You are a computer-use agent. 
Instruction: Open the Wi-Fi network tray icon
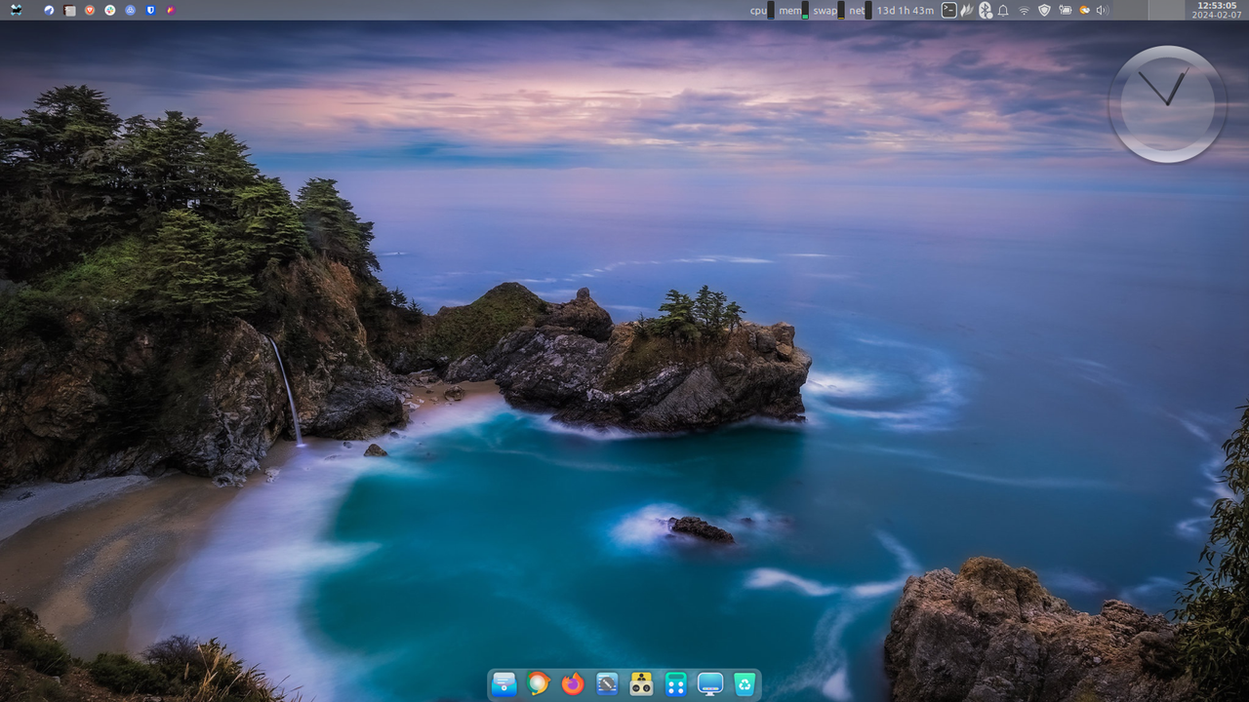(x=1024, y=10)
